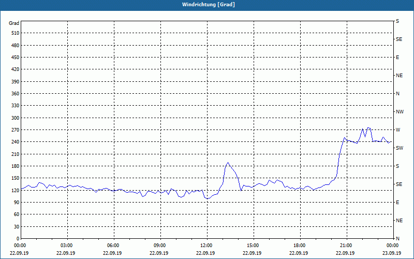The height and width of the screenshot is (259, 414).
Task: Select the 03:00 time axis label
Action: 66,246
